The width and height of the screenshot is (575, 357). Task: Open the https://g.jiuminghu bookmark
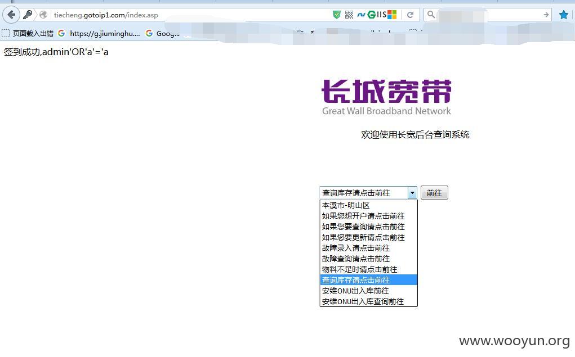tap(99, 33)
